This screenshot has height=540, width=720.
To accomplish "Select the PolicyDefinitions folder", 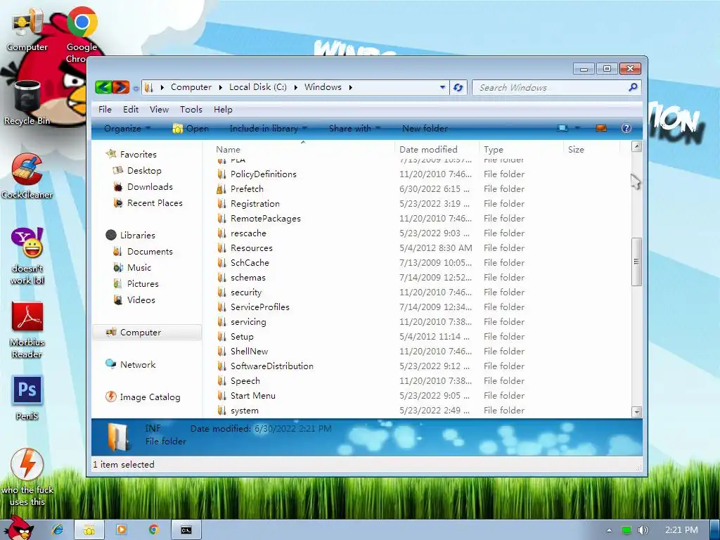I will (264, 174).
